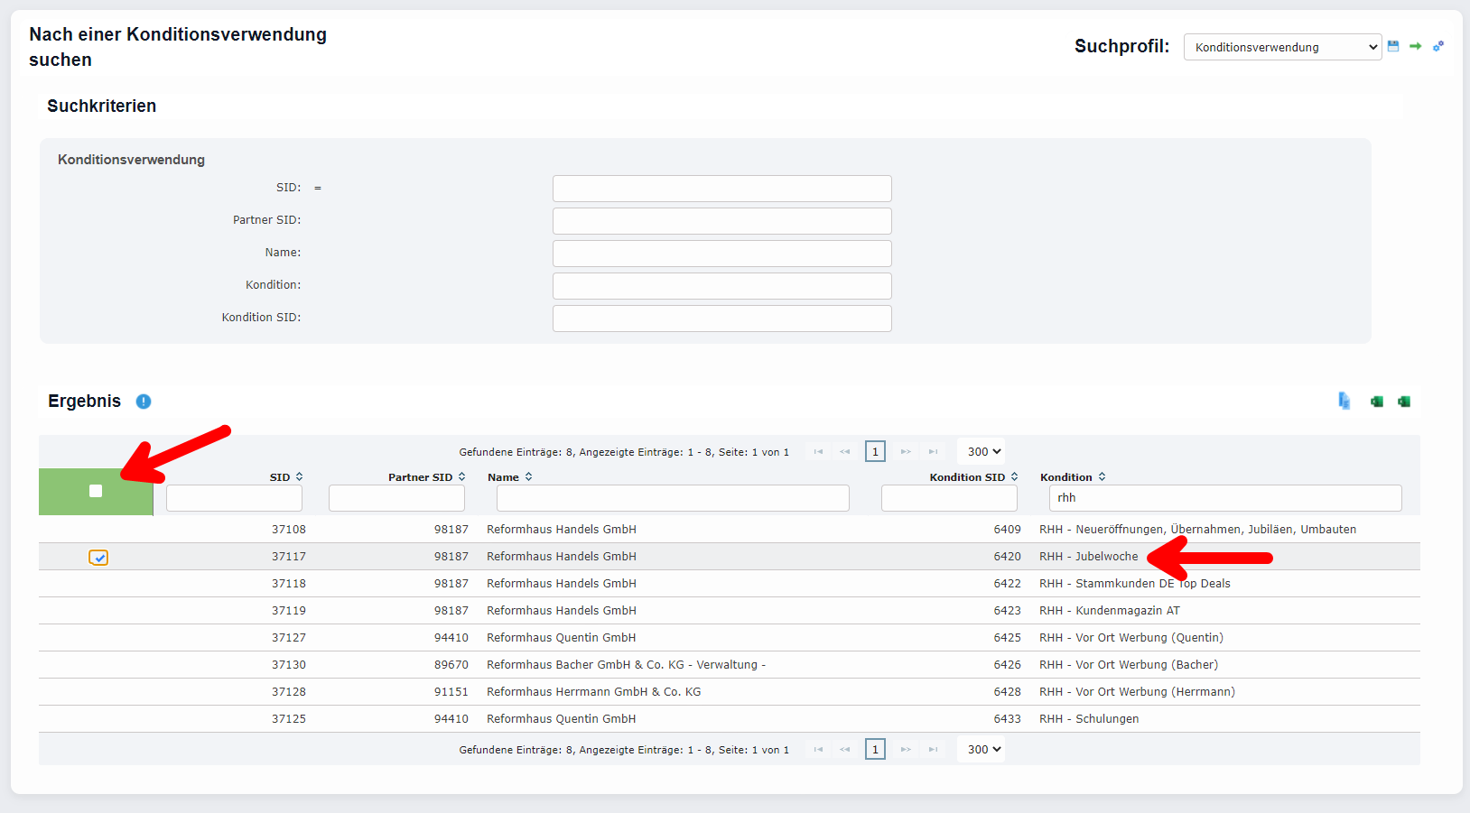Focus the Partner SID search criteria field
This screenshot has height=813, width=1470.
[721, 221]
